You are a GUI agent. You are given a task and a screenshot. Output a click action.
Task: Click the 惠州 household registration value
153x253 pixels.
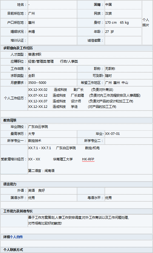tap(32, 22)
